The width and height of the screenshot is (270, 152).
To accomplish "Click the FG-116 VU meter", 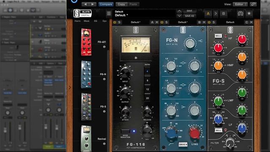I will 136,45.
